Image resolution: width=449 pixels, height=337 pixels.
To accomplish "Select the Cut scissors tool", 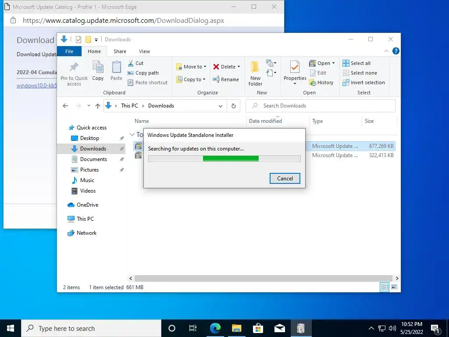I will click(135, 63).
